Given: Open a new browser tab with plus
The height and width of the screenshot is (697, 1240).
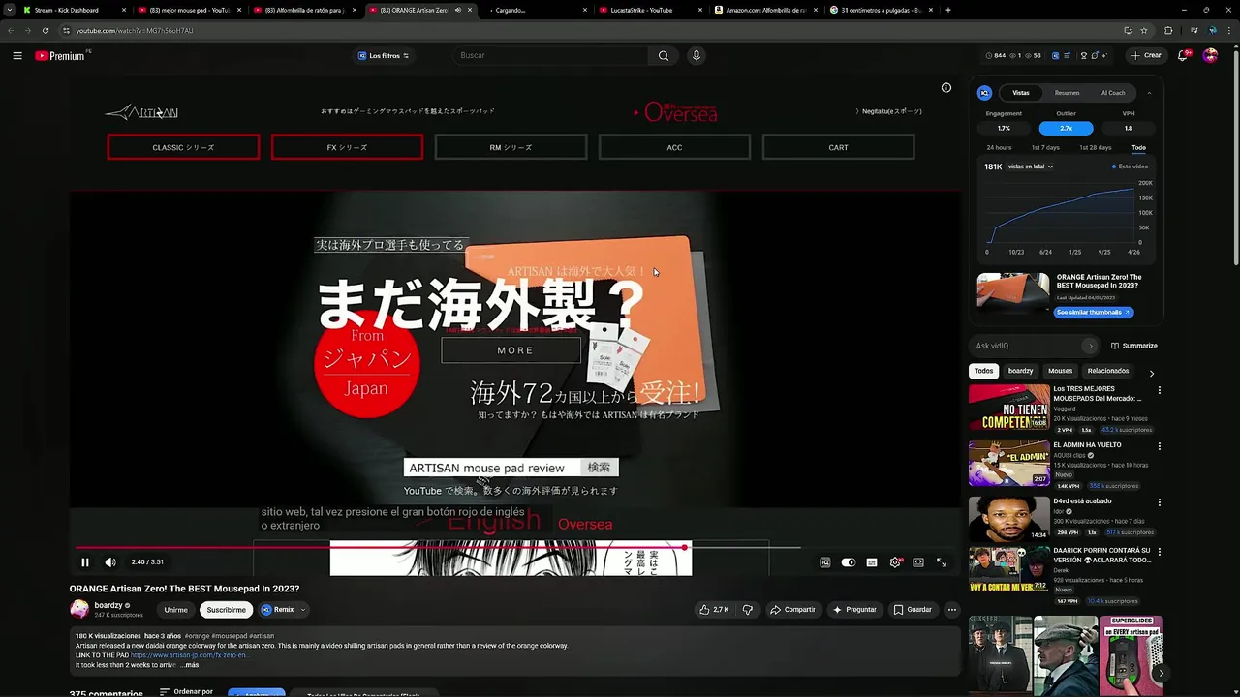Looking at the screenshot, I should pyautogui.click(x=947, y=10).
